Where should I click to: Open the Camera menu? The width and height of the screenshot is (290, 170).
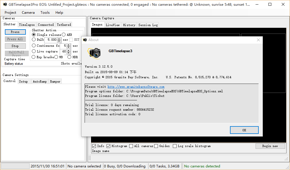(x=28, y=13)
